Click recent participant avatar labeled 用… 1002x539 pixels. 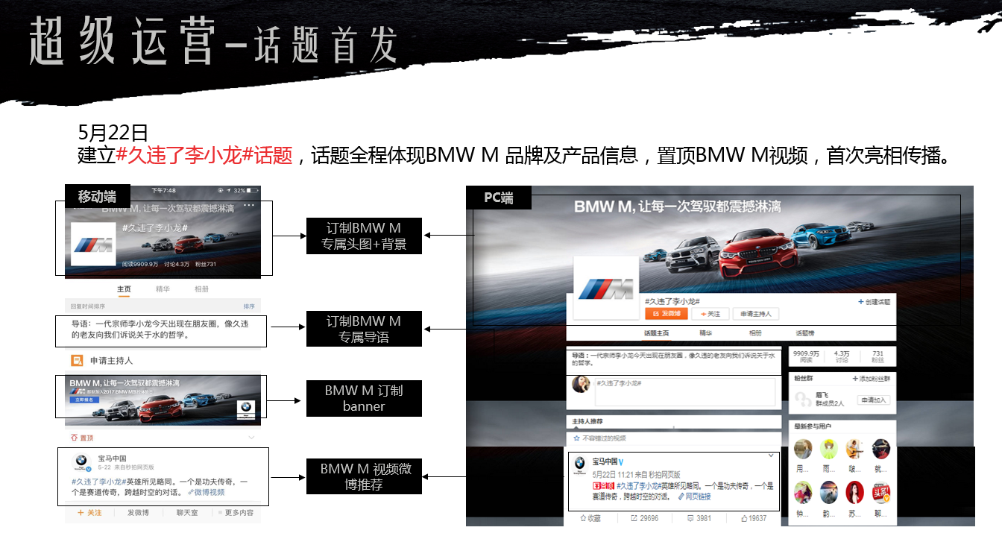(803, 449)
